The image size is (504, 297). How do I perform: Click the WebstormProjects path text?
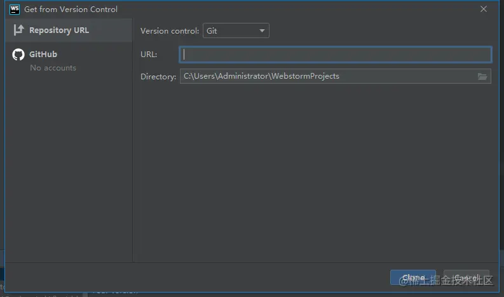(305, 76)
